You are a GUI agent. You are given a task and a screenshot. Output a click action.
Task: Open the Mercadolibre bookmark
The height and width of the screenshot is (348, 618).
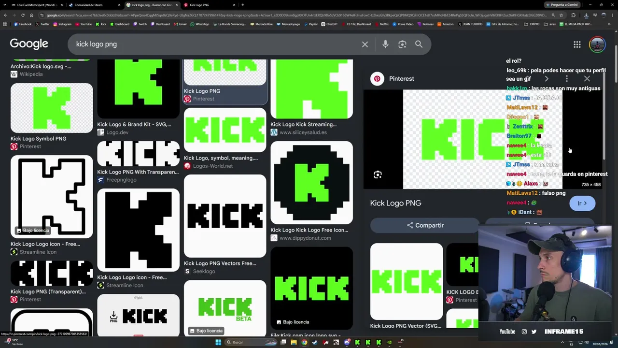point(261,24)
